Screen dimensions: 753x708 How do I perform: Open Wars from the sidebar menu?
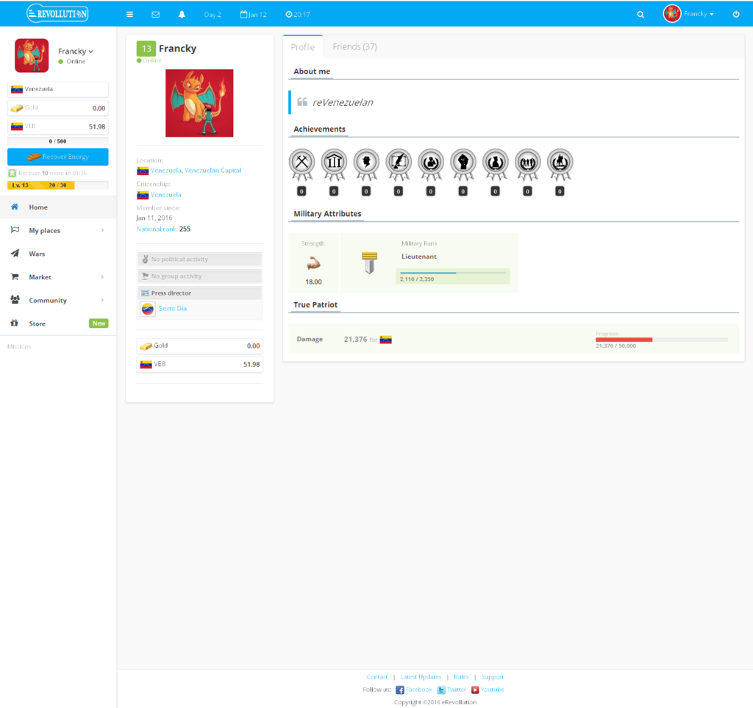tap(37, 254)
